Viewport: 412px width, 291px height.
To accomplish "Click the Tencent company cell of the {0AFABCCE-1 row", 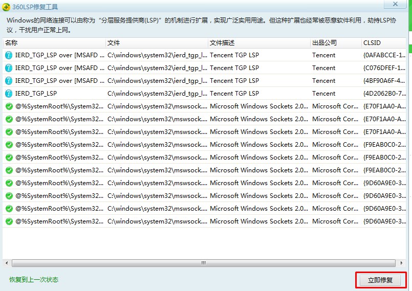I will point(323,55).
